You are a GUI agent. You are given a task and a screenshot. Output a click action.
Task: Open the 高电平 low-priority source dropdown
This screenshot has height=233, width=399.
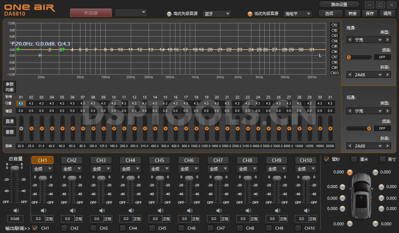coord(297,13)
